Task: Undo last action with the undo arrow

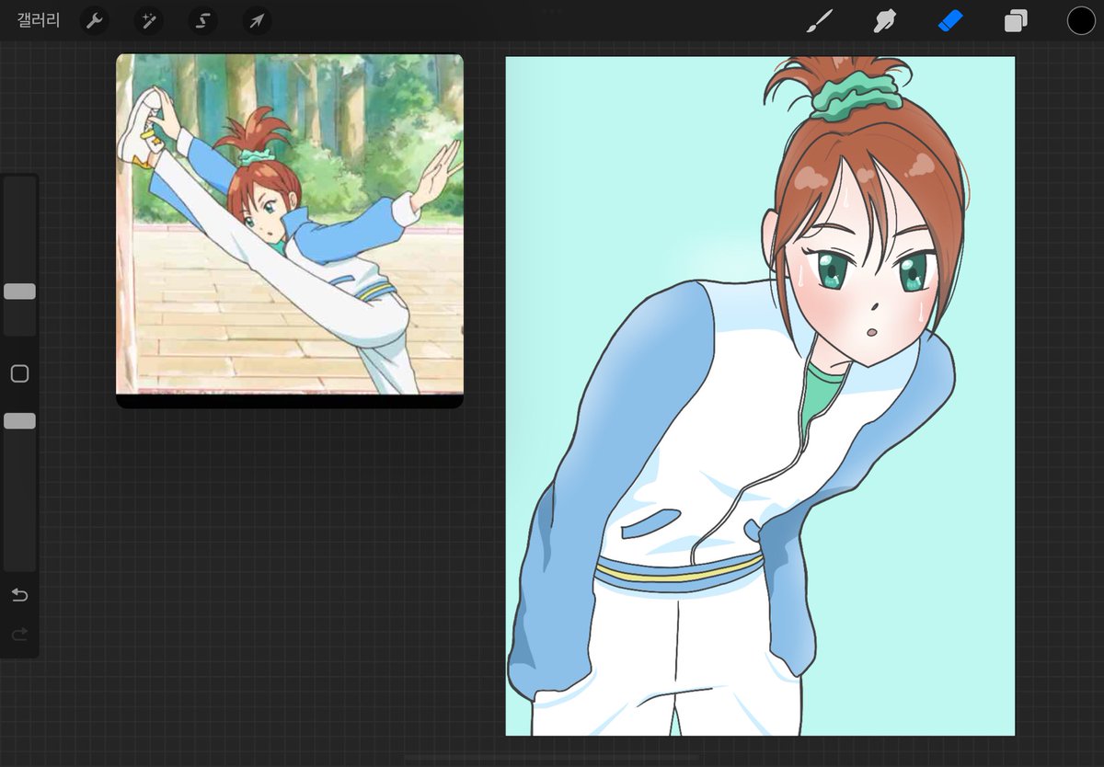Action: pos(19,595)
